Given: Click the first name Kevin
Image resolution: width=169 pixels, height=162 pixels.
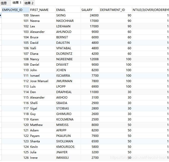Looking at the screenshot, I should click(43, 147).
